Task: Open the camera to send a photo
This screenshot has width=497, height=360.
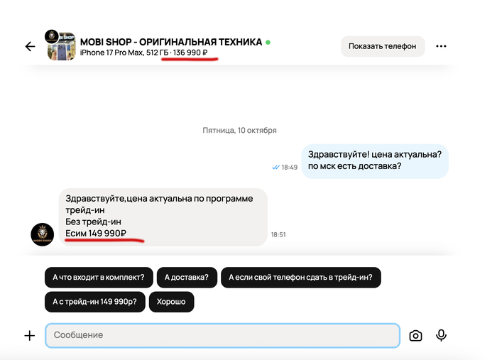Action: click(x=415, y=336)
